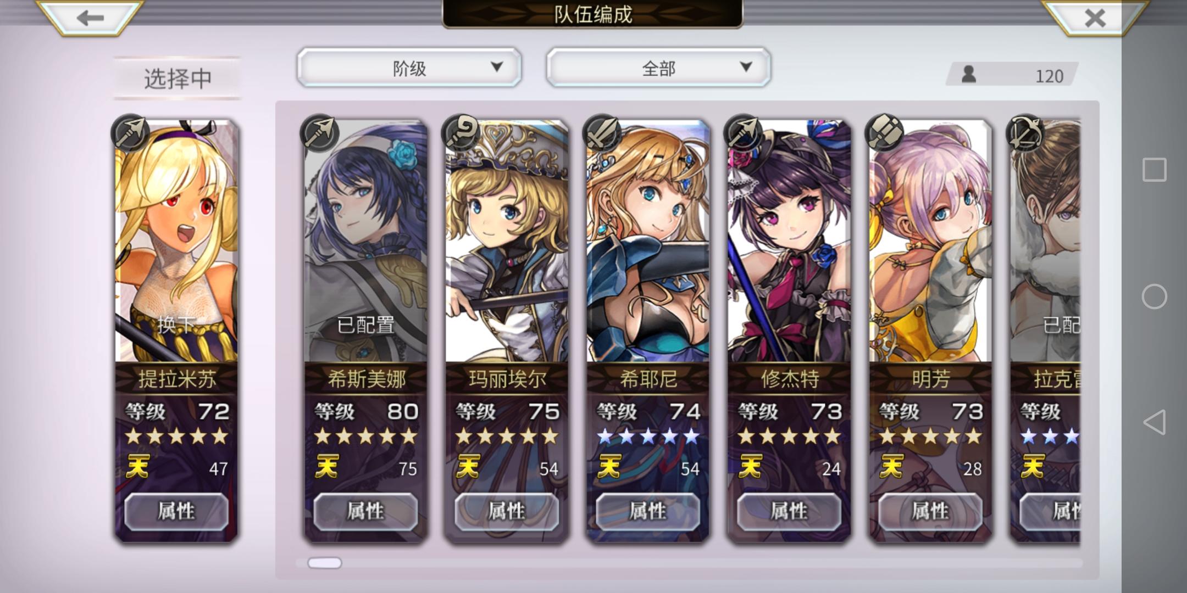
Task: Tap staff class icon on 玛丽埃尔 card
Action: coord(461,133)
